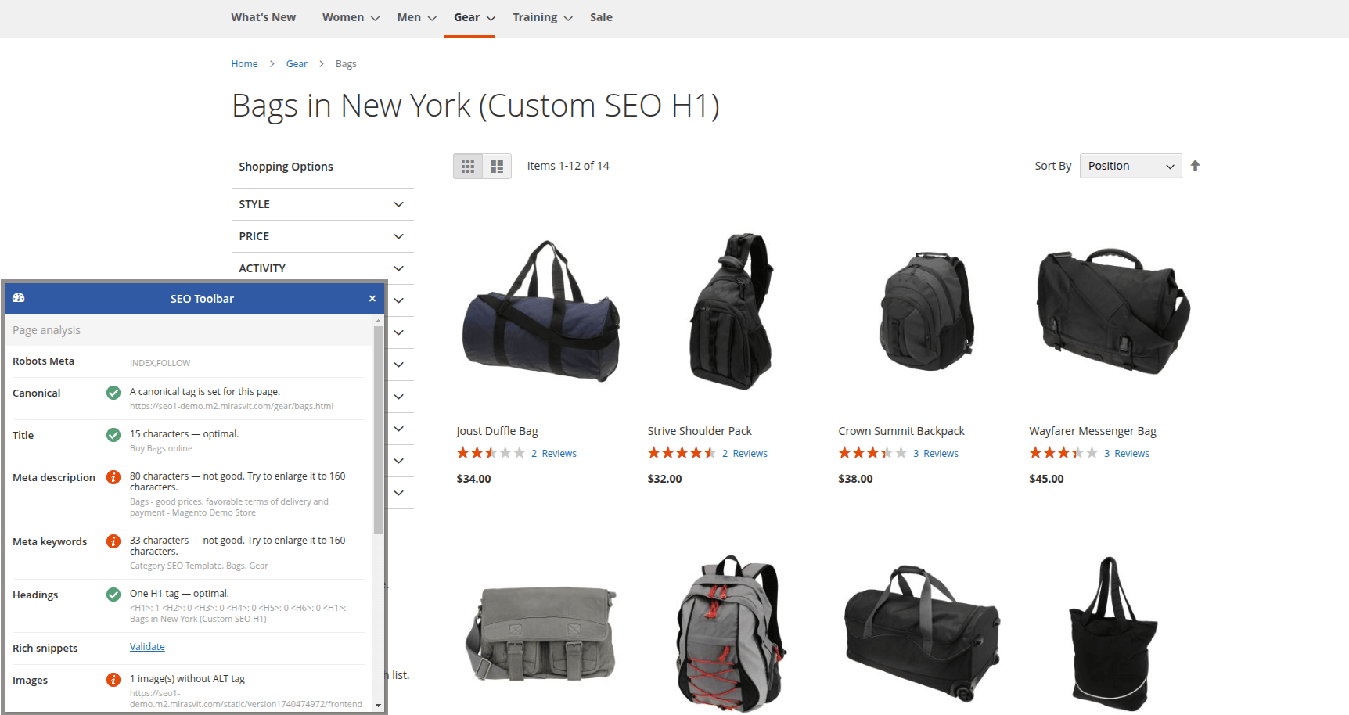Click the green checkmark next to Title
1349x715 pixels.
click(113, 435)
